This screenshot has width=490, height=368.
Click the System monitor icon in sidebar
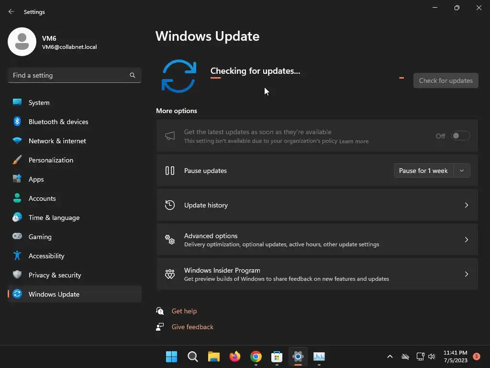tap(17, 103)
